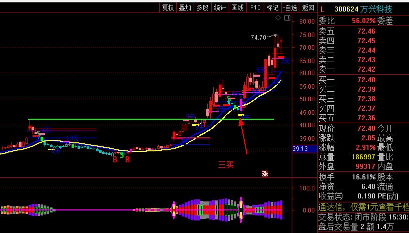Click the 卖五 price 72.46
This screenshot has height=233, width=409.
(x=366, y=32)
